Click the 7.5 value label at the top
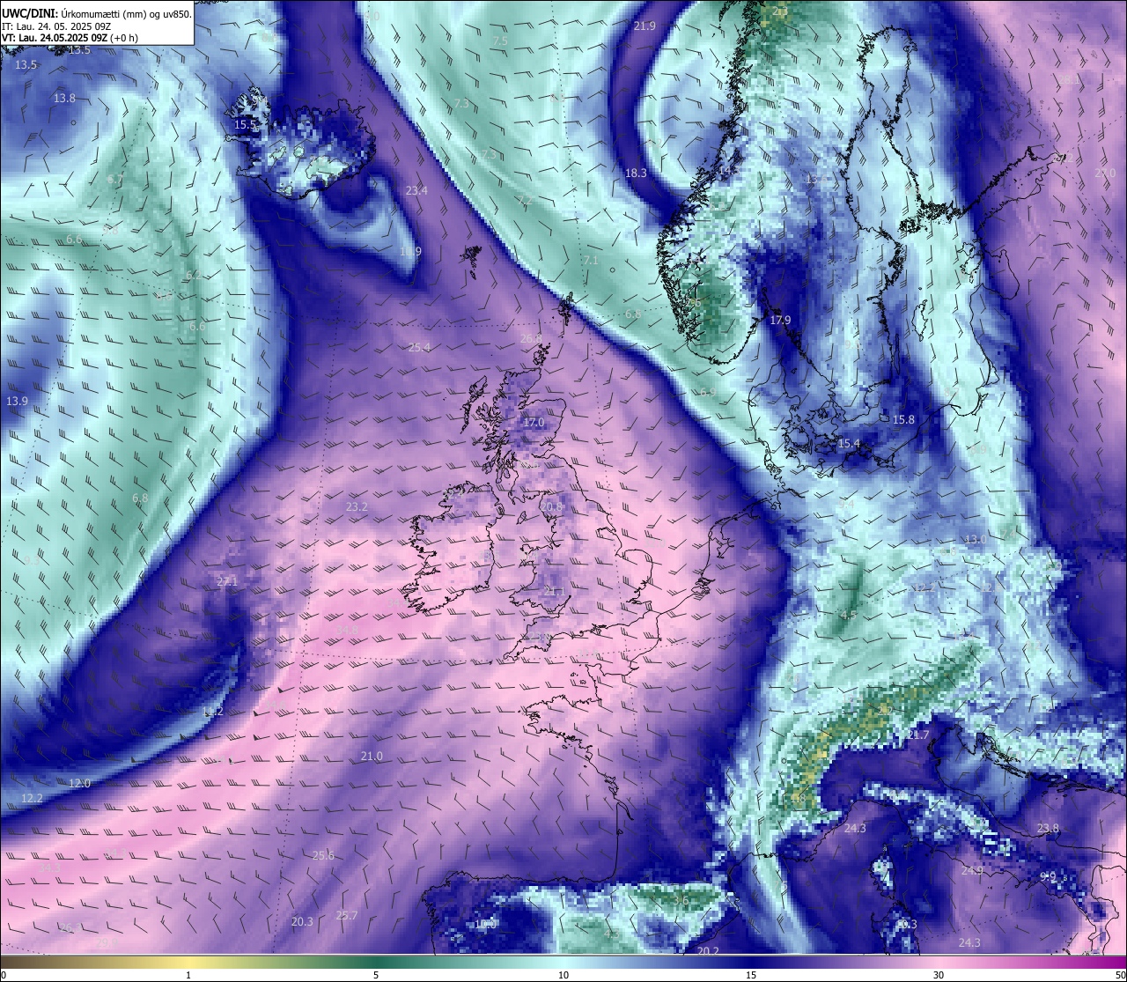 tap(500, 41)
